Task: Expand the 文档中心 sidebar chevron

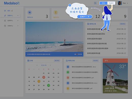Action: pos(18,26)
